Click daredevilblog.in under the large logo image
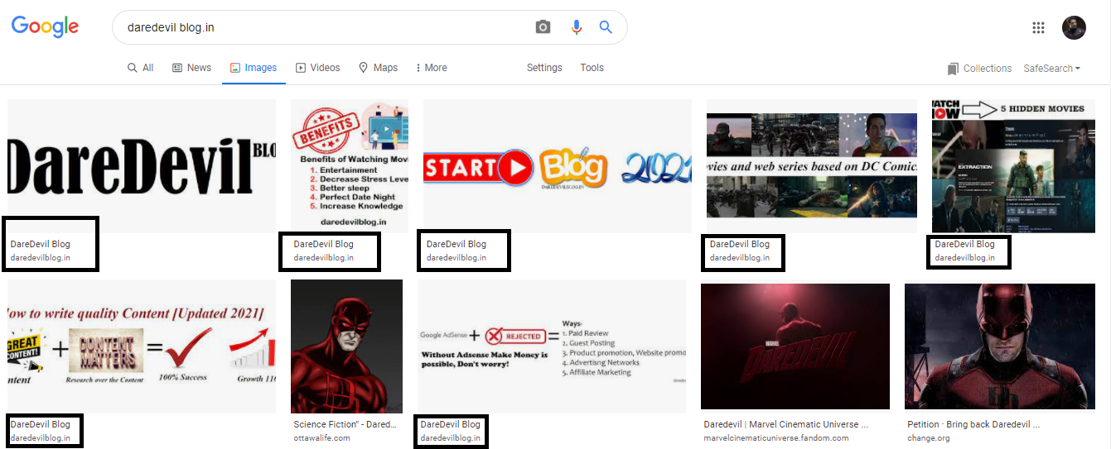The image size is (1111, 449). [40, 258]
